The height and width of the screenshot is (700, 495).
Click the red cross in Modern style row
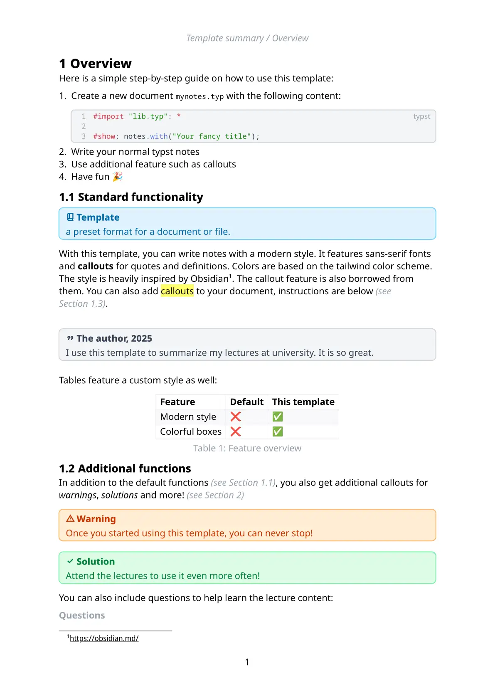pyautogui.click(x=236, y=417)
